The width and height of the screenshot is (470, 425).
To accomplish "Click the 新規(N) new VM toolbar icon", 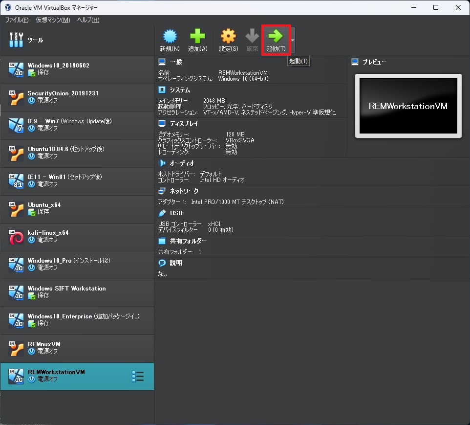I will pyautogui.click(x=170, y=36).
